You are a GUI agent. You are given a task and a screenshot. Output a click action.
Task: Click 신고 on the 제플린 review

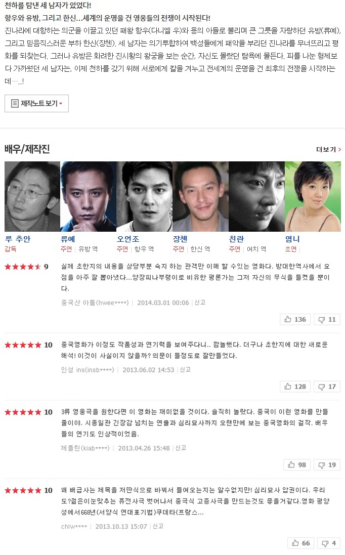[181, 448]
